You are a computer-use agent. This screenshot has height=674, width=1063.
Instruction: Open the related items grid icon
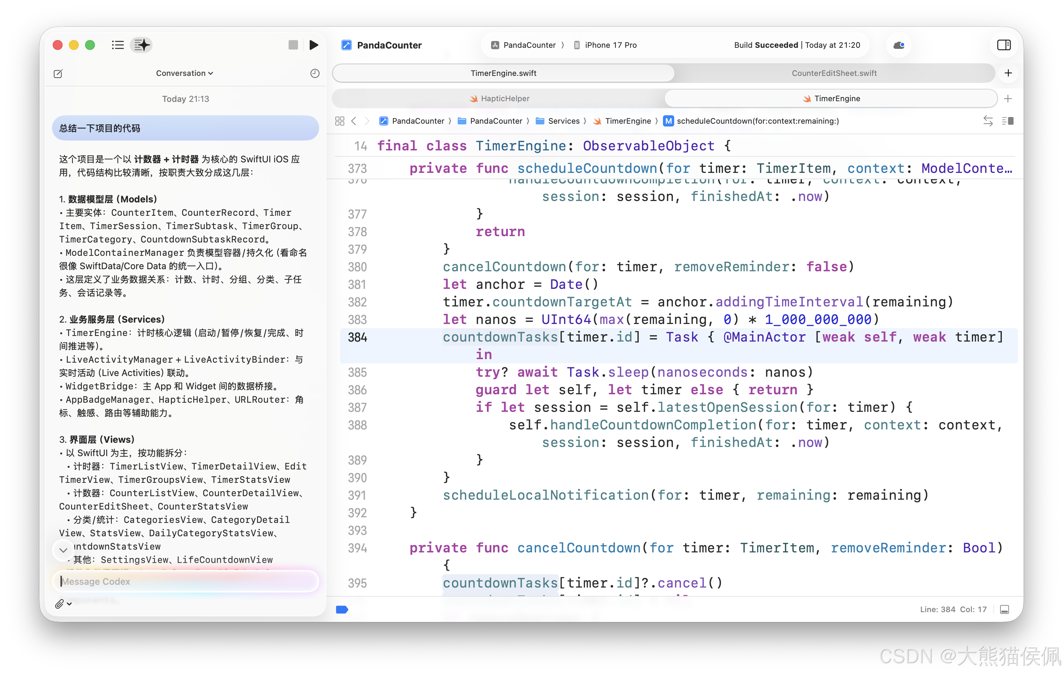340,121
